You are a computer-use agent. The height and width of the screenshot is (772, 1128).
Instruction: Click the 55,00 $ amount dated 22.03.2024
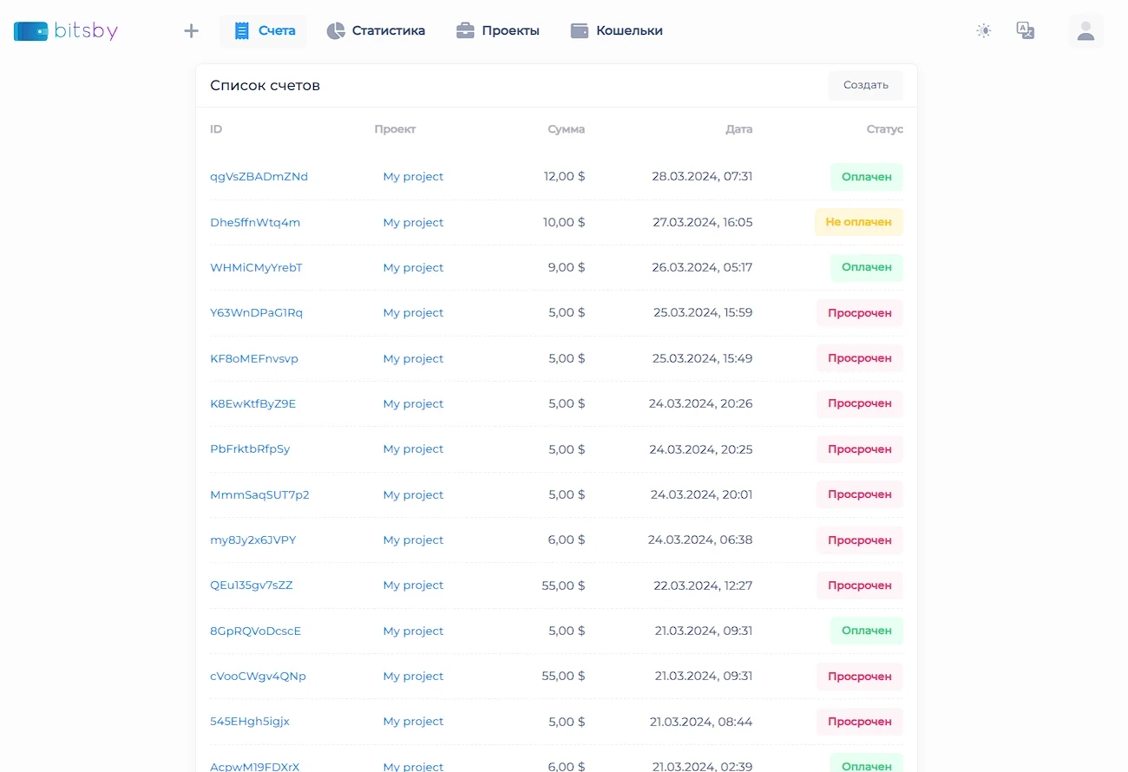tap(563, 585)
